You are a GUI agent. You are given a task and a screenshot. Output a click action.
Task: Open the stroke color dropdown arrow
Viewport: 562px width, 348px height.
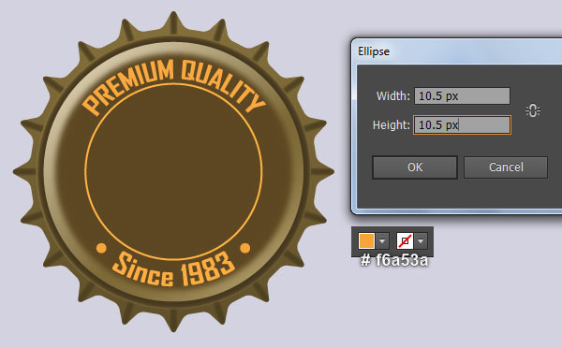point(421,241)
